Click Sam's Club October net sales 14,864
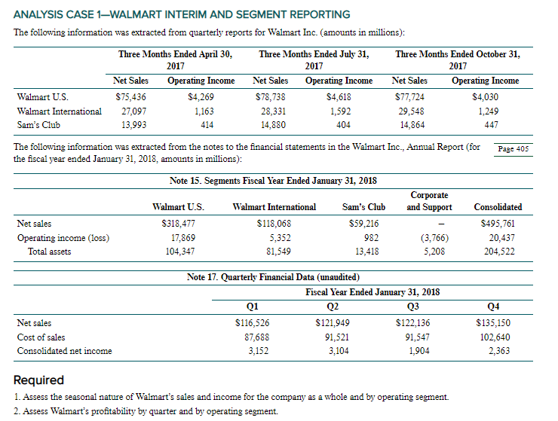558x421 pixels. (x=412, y=125)
